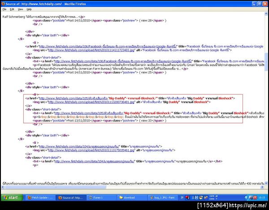This screenshot has width=269, height=210.
Task: Click the text 'Ralf Schmerberg' in the top line
Action: pos(14,17)
